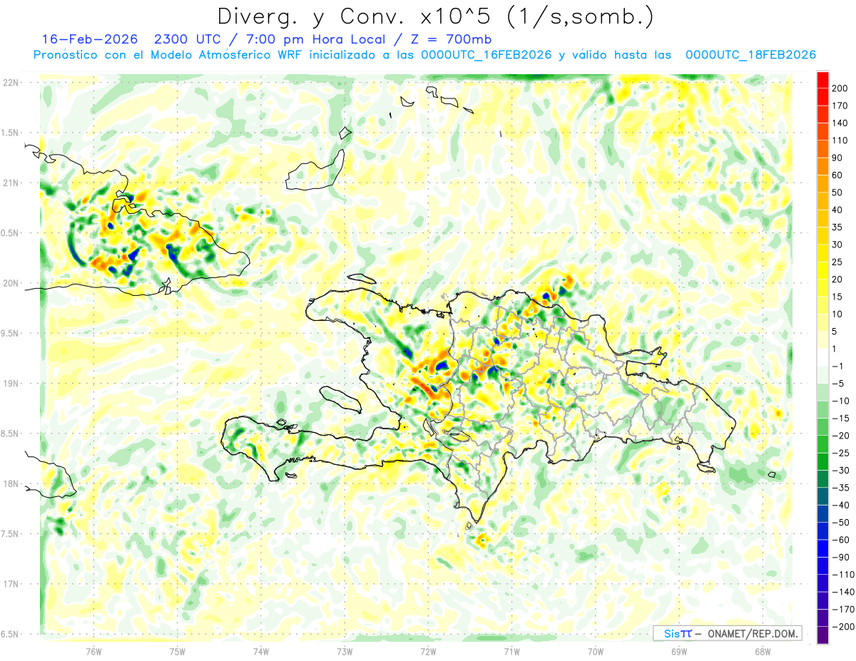Image resolution: width=856 pixels, height=661 pixels.
Task: Click the "19N" latitude label
Action: click(11, 384)
